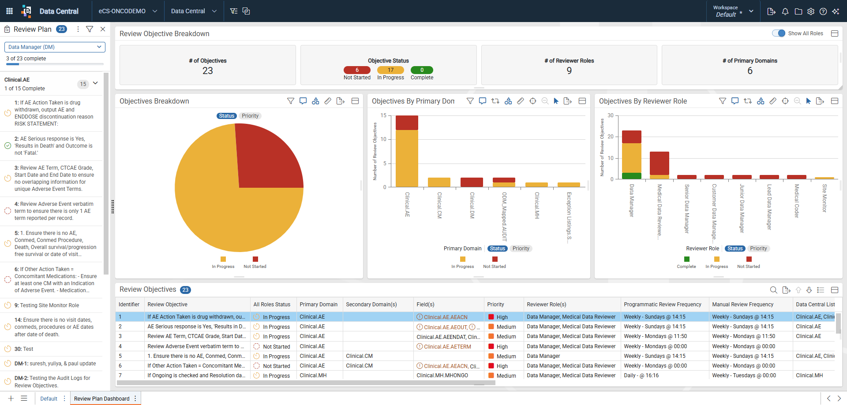Maximize the Objectives Breakdown panel
The height and width of the screenshot is (405, 847).
pyautogui.click(x=355, y=101)
